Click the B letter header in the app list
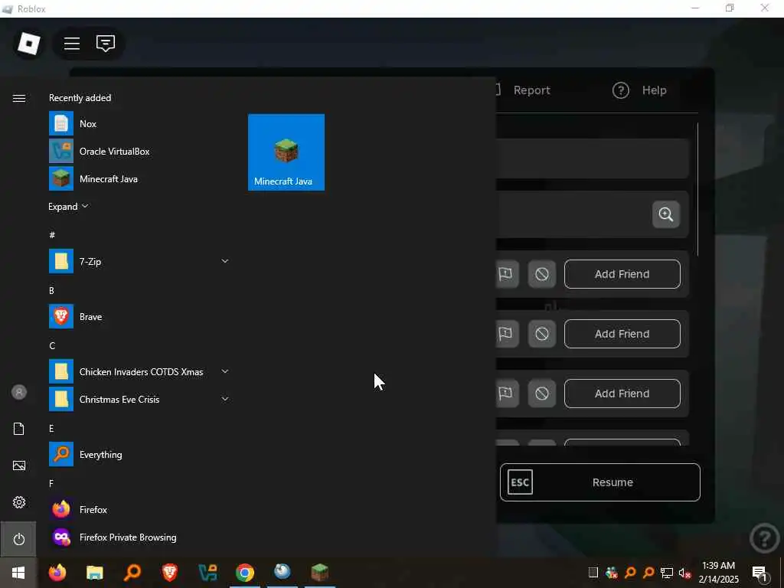Image resolution: width=784 pixels, height=588 pixels. click(51, 290)
